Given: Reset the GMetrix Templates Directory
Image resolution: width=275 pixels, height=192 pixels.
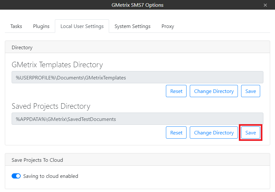Looking at the screenshot, I should 176,91.
